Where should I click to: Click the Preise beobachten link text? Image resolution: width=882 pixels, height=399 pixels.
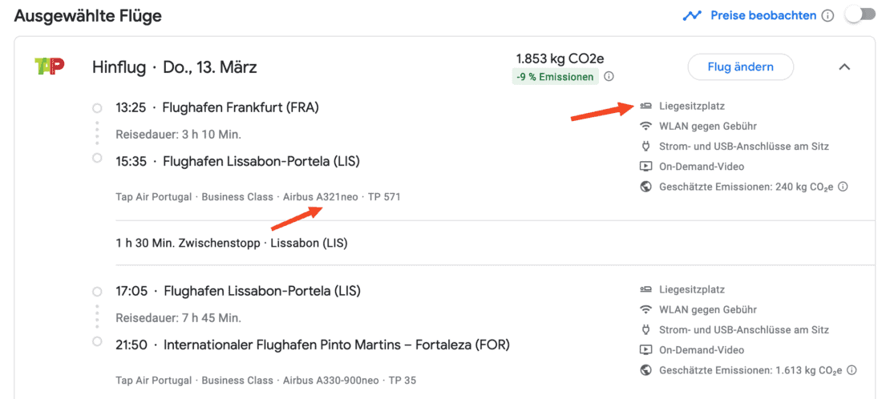pyautogui.click(x=763, y=16)
